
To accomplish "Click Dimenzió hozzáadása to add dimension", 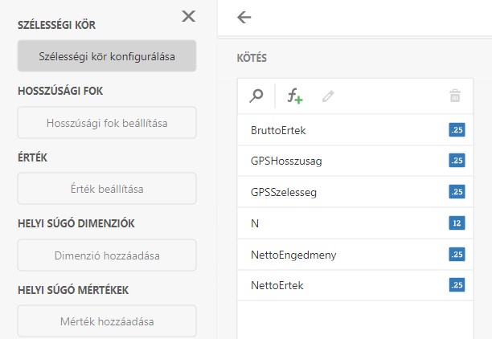I will pos(106,255).
